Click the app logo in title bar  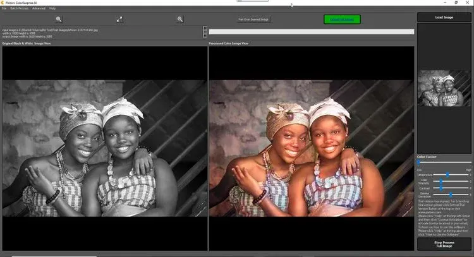click(x=3, y=3)
